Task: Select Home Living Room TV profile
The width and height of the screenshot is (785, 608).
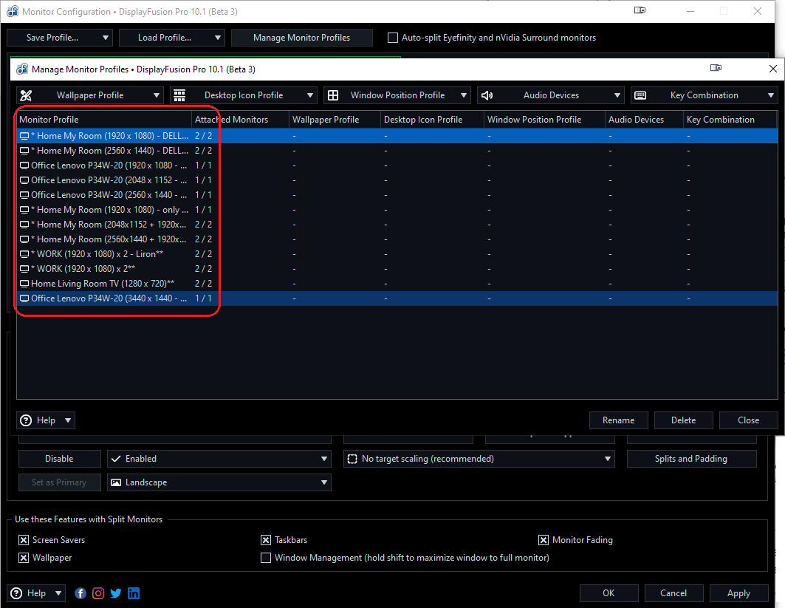Action: (x=102, y=284)
